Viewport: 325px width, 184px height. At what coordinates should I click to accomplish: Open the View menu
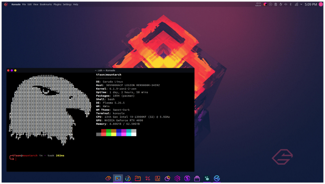36,4
